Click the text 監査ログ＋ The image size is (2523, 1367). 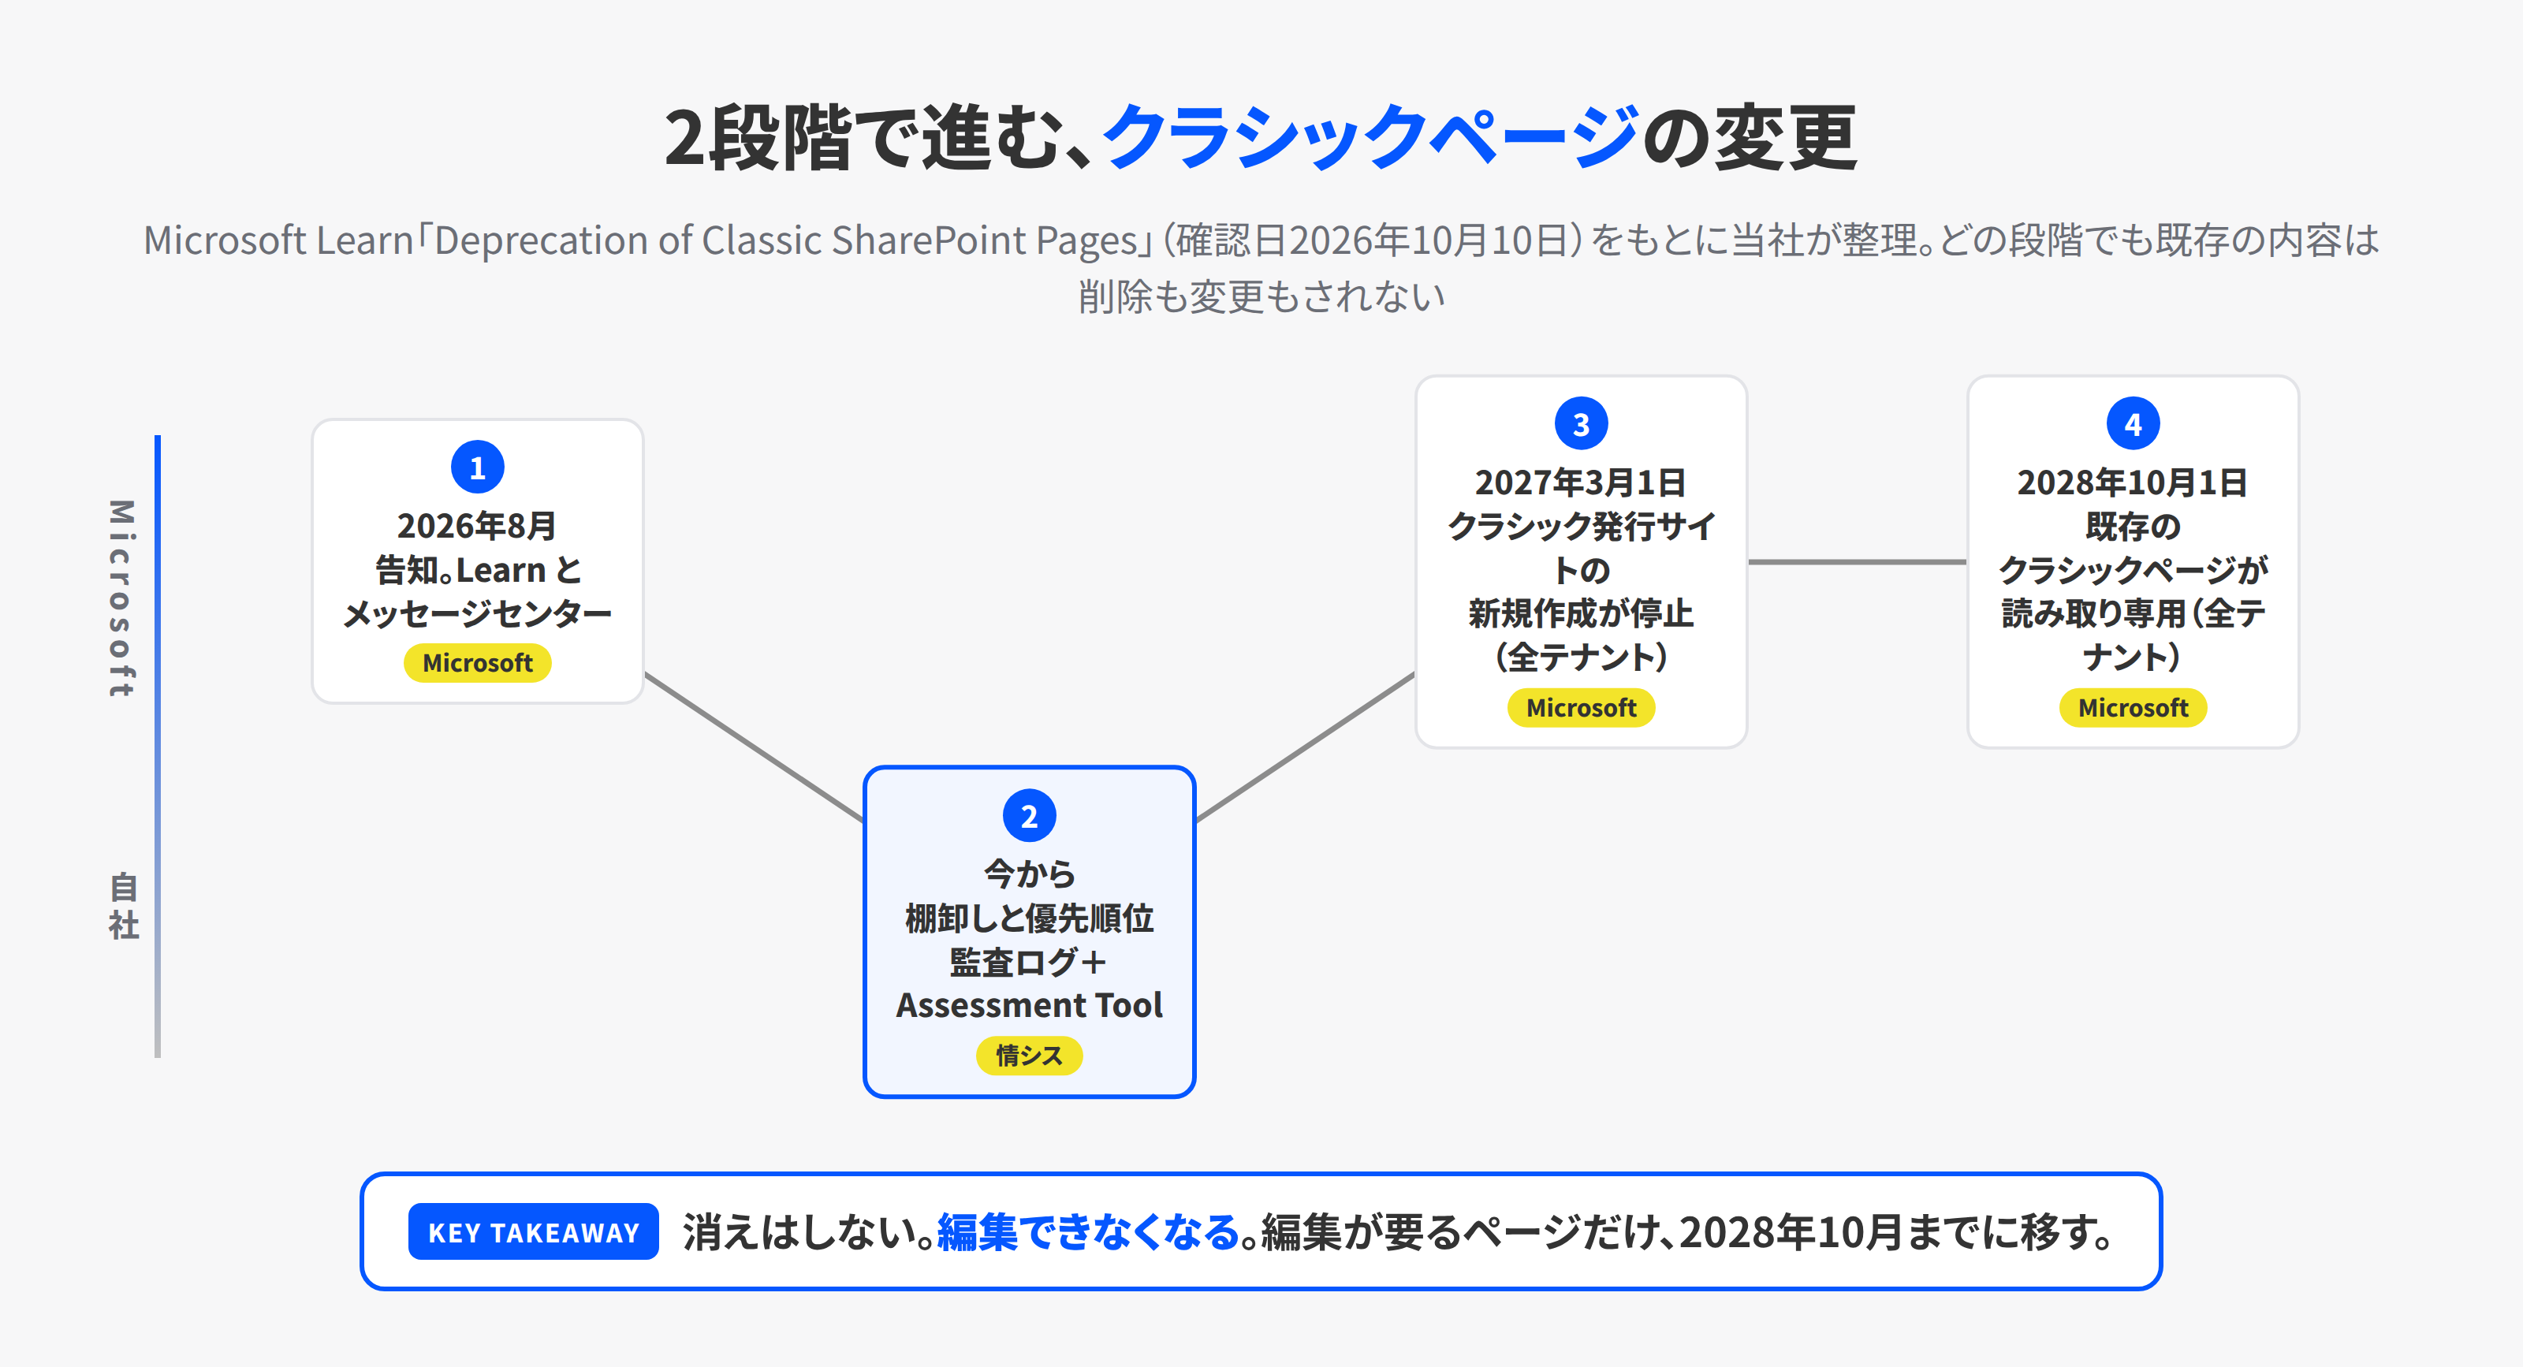pos(1030,962)
